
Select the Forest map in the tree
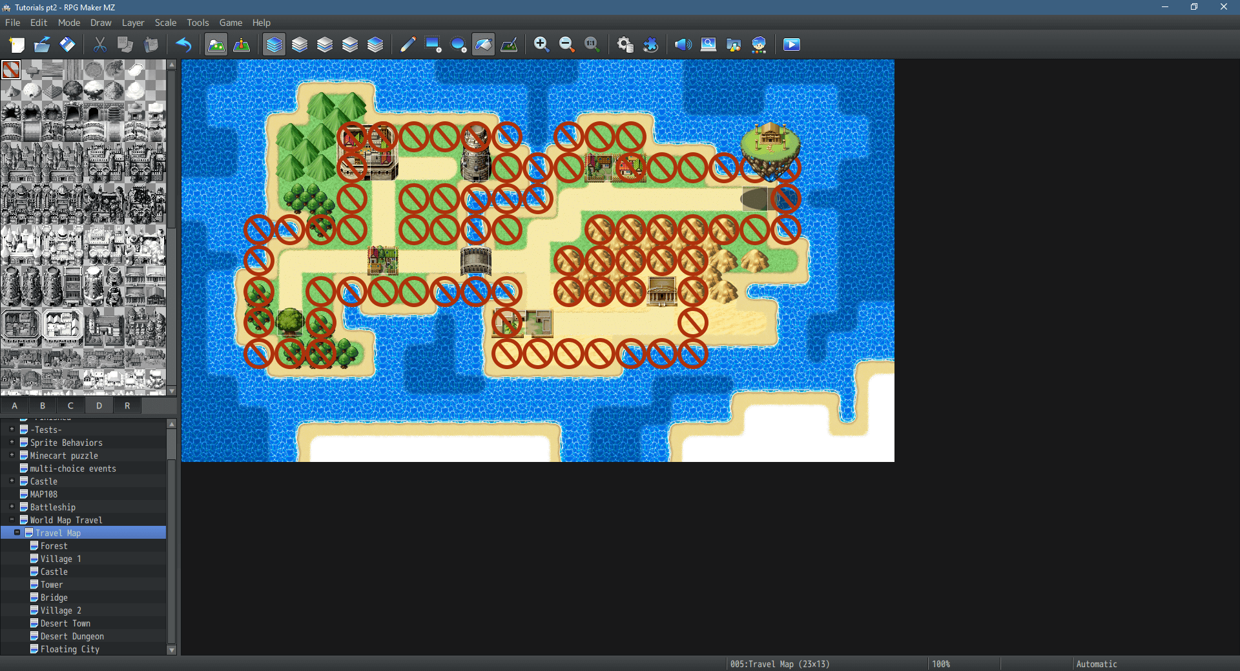pos(54,546)
